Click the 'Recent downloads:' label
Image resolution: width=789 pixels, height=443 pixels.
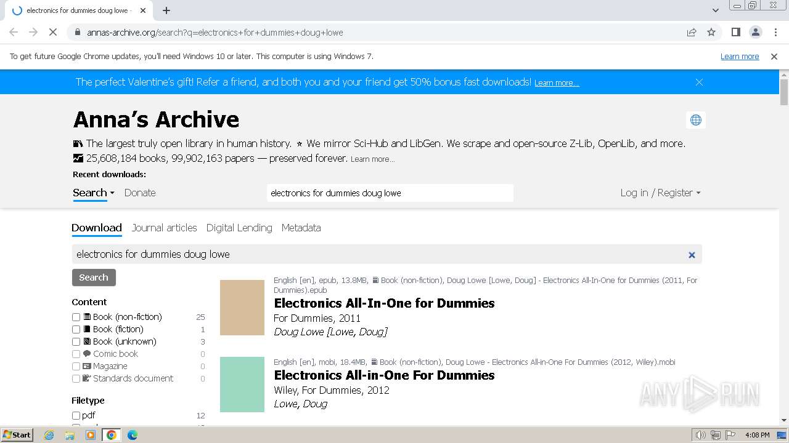pos(110,174)
